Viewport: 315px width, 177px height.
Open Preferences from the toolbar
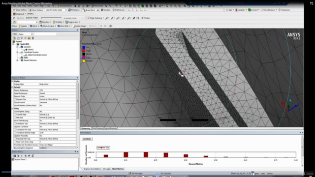coord(119,10)
